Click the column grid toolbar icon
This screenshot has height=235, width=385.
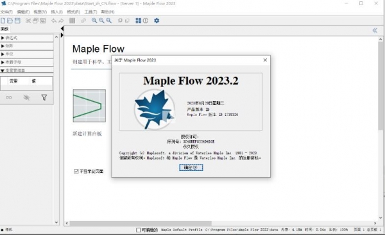point(72,20)
